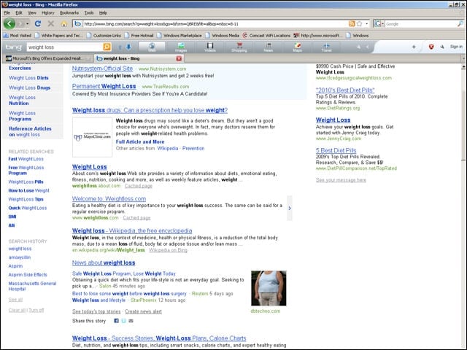Share story via Facebook icon
This screenshot has width=467, height=350.
[x=116, y=321]
